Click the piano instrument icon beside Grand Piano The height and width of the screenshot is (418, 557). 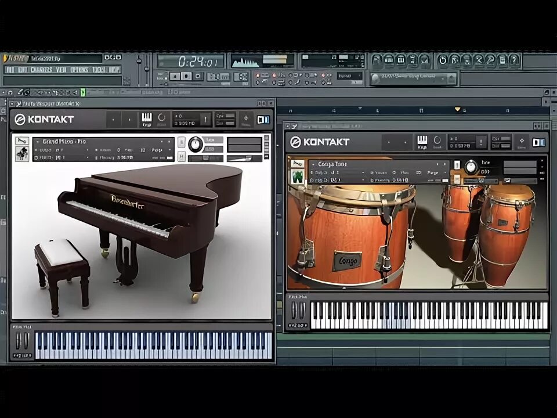click(22, 153)
